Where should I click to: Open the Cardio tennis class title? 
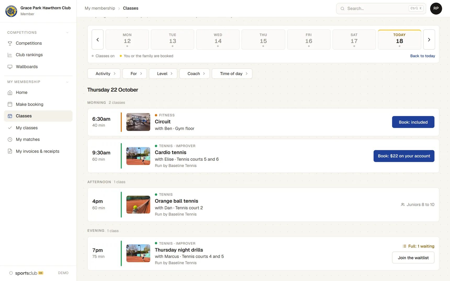click(171, 152)
